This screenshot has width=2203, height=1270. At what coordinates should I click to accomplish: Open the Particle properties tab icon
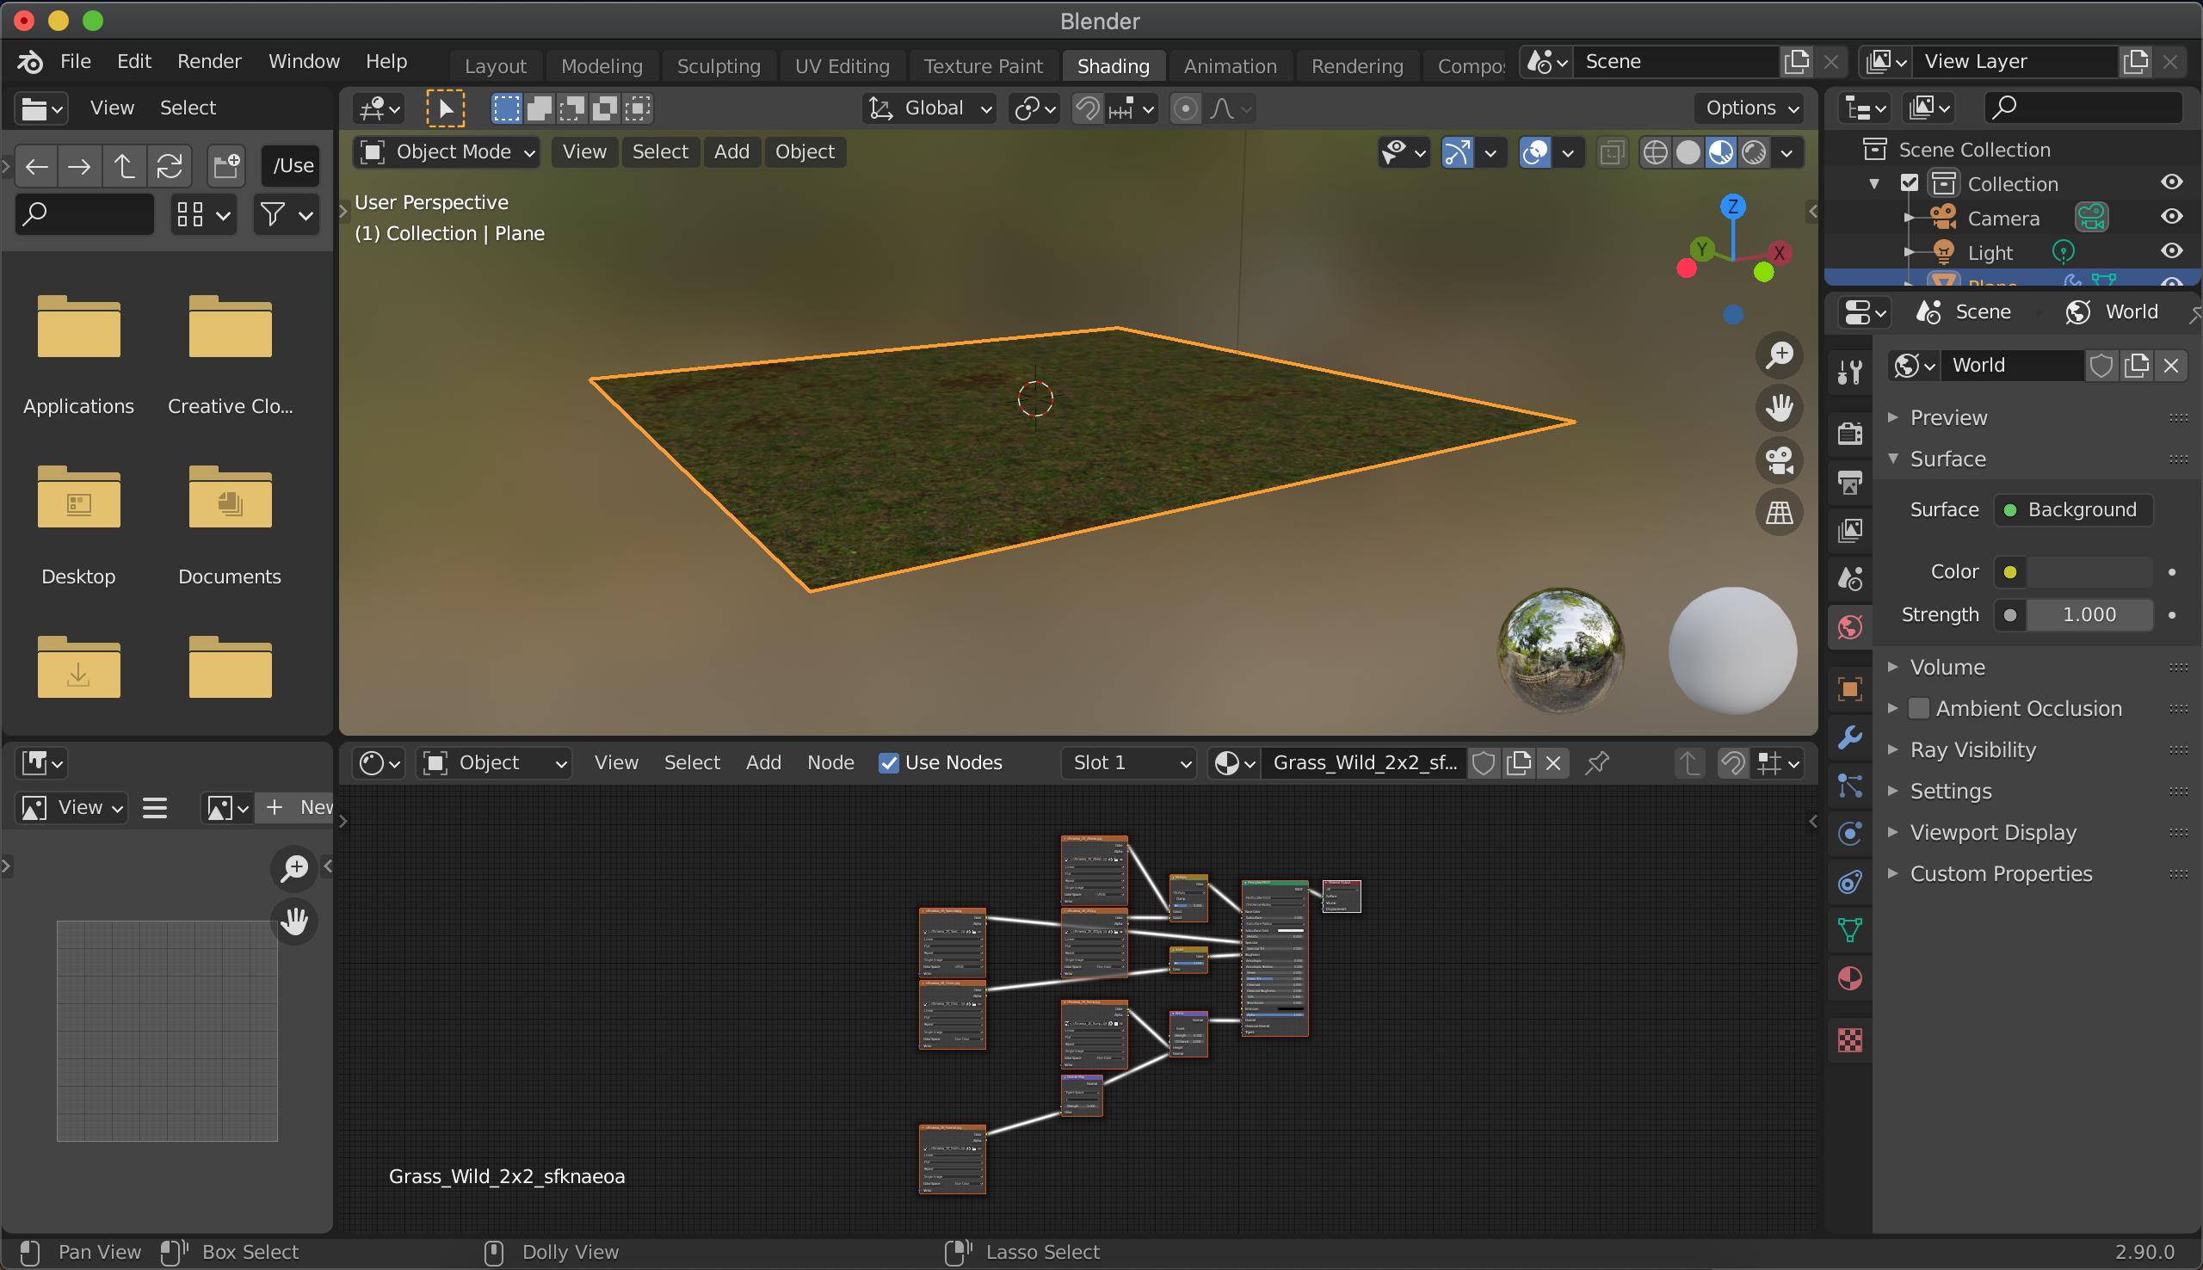[1850, 786]
